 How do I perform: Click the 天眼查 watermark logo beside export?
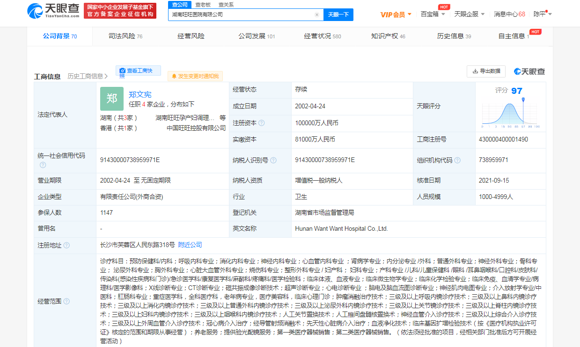pos(529,71)
